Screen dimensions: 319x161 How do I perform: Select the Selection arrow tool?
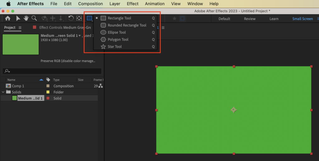pyautogui.click(x=18, y=18)
